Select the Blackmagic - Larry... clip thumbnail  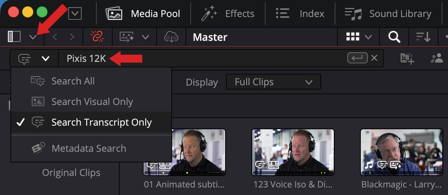(402, 152)
